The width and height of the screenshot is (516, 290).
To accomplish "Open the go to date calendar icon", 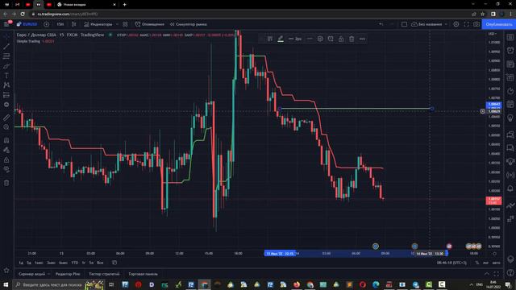I will coord(114,263).
